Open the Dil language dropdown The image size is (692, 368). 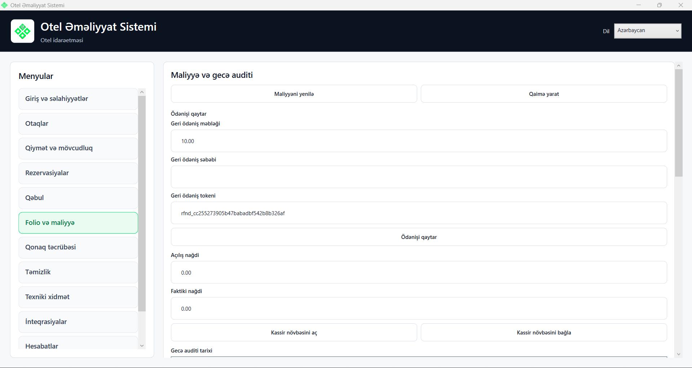648,31
